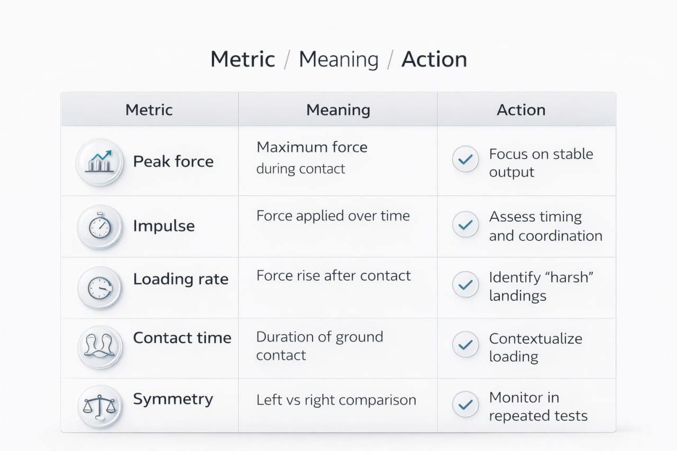Click the 'Left vs right comparison' text
This screenshot has height=451, width=677.
tap(336, 400)
